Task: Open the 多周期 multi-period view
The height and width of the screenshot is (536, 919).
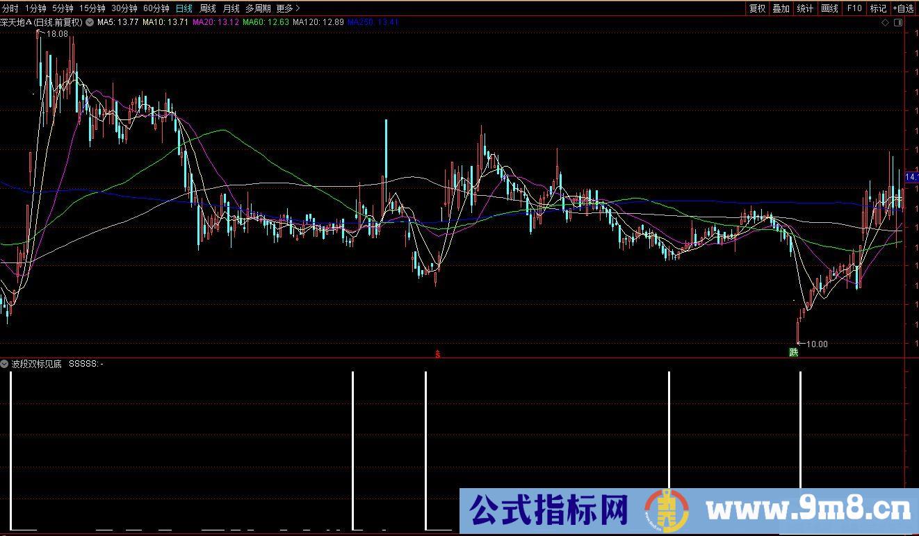Action: [258, 8]
